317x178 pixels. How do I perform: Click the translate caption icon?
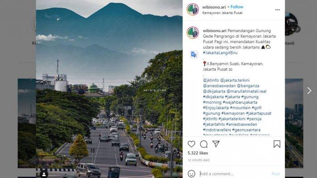coord(194,55)
